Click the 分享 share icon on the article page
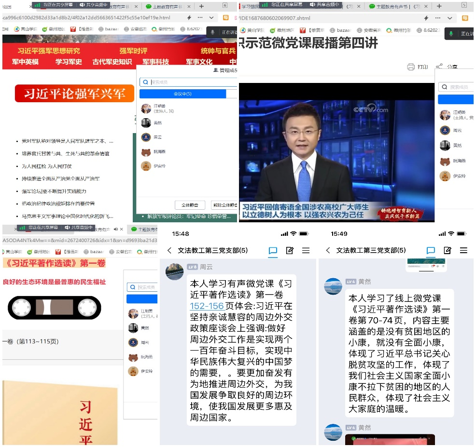Viewport: 476px width, 447px height. click(439, 66)
